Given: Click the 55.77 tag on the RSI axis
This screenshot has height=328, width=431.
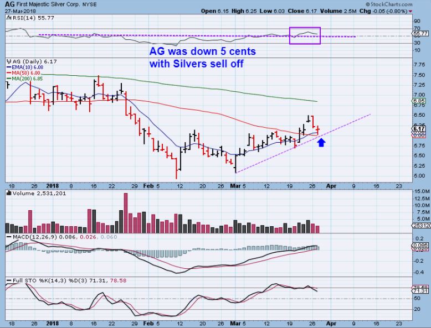Looking at the screenshot, I should coord(420,34).
